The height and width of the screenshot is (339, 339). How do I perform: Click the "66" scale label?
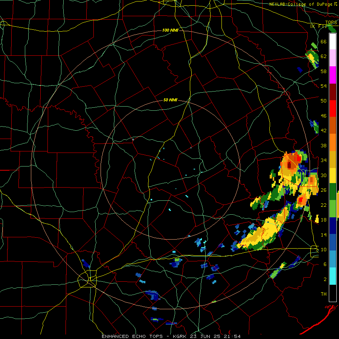(324, 41)
